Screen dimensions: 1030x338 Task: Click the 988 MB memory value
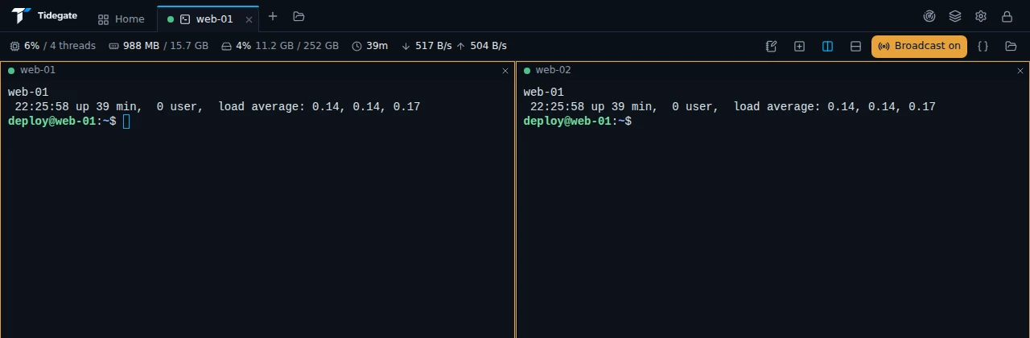(x=141, y=47)
